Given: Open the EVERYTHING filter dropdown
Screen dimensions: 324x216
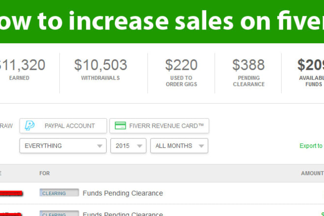Looking at the screenshot, I should coord(63,146).
